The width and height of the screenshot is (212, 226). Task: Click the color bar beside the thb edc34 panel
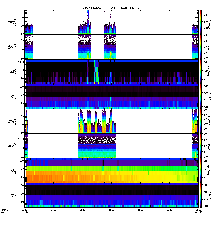pos(201,72)
